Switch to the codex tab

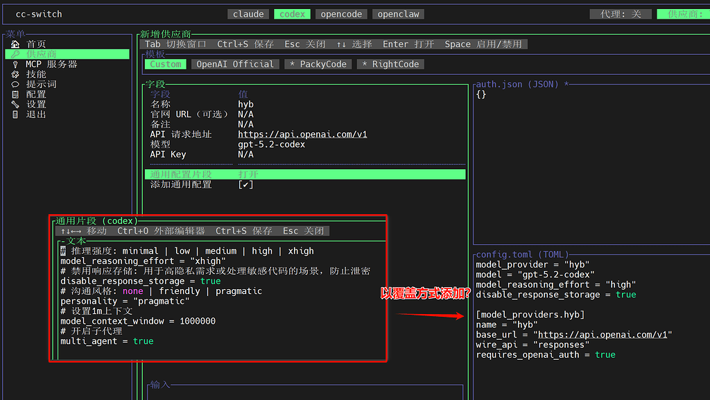click(x=292, y=14)
